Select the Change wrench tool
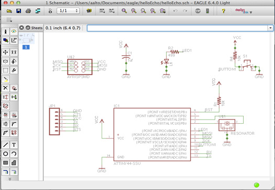The image size is (275, 190). click(x=14, y=70)
